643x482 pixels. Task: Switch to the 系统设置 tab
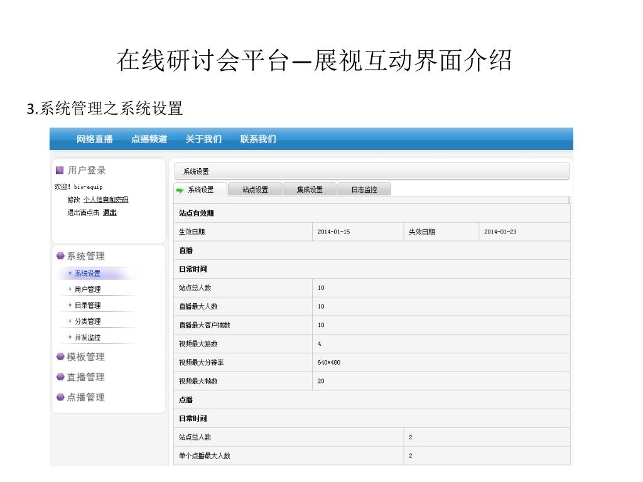pos(200,190)
